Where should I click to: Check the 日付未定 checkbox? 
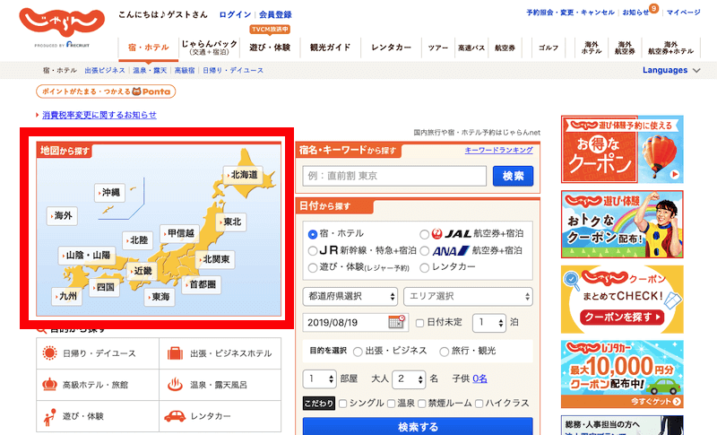coord(419,323)
